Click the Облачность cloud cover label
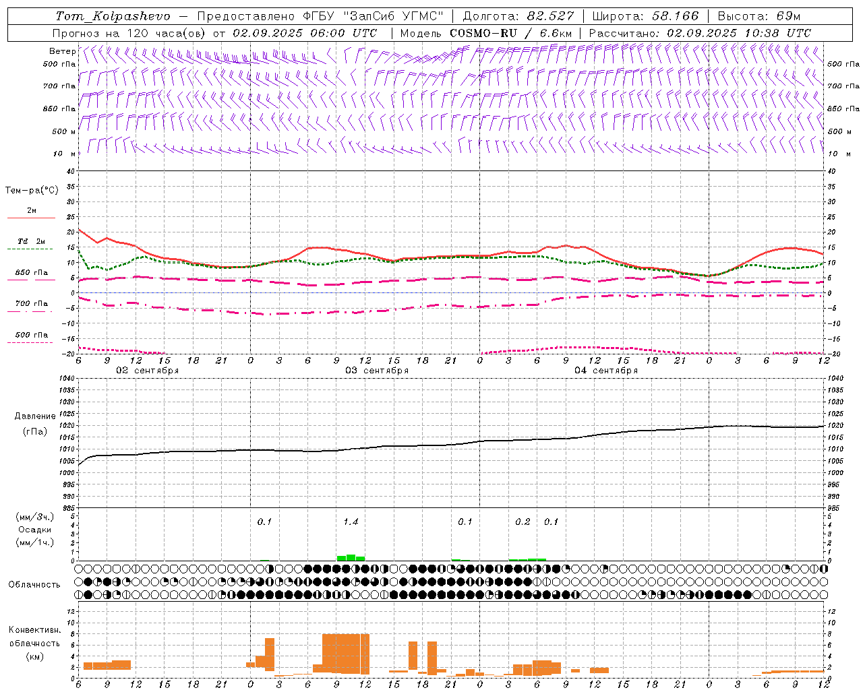The height and width of the screenshot is (690, 863). (34, 584)
